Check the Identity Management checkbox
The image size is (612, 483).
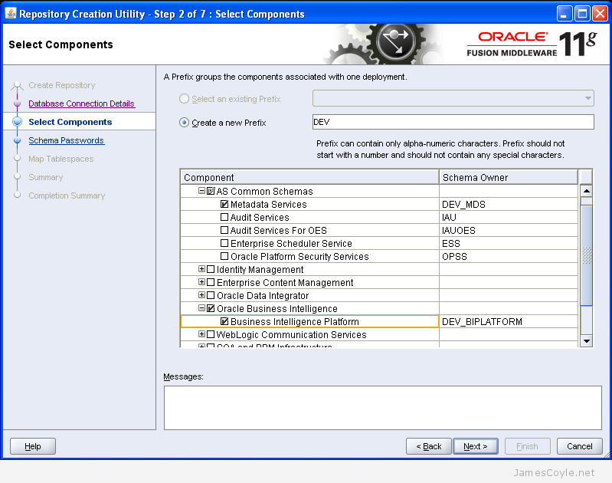211,269
